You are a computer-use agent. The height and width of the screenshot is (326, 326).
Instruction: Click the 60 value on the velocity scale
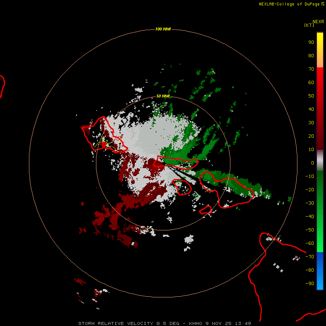(311, 83)
